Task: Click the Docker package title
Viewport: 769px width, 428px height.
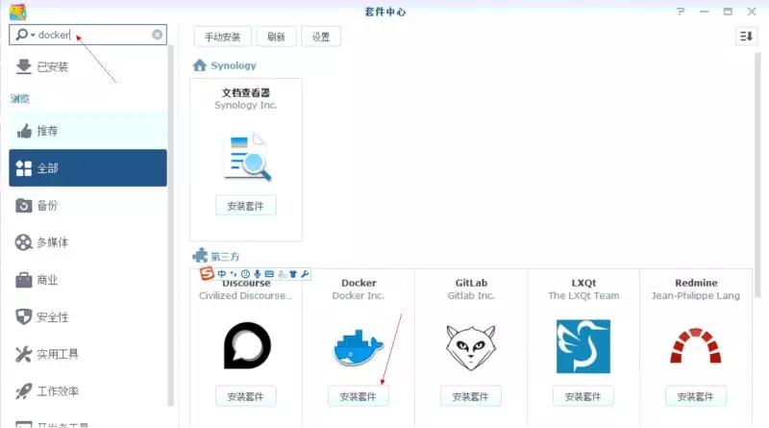Action: point(359,283)
